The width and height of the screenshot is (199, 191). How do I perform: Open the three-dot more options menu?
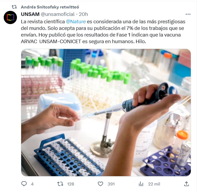188,14
